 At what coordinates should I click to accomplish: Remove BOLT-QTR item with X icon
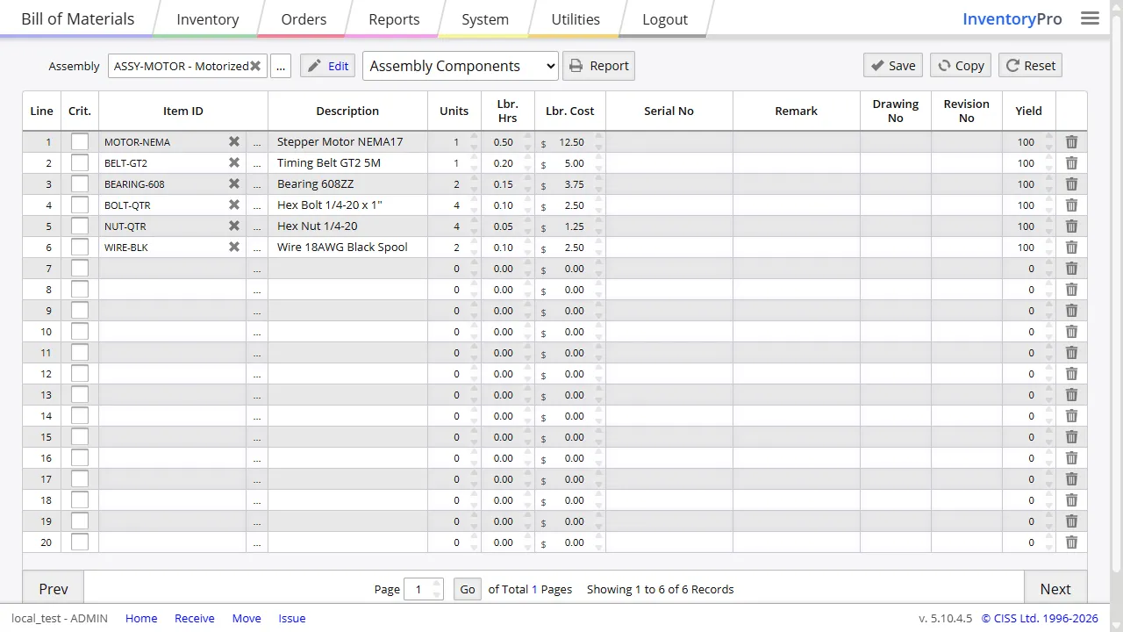pyautogui.click(x=234, y=205)
